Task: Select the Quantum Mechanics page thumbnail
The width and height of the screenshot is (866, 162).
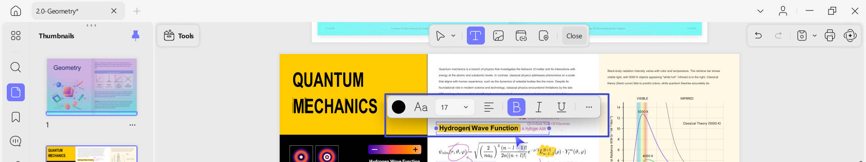Action: tap(92, 154)
